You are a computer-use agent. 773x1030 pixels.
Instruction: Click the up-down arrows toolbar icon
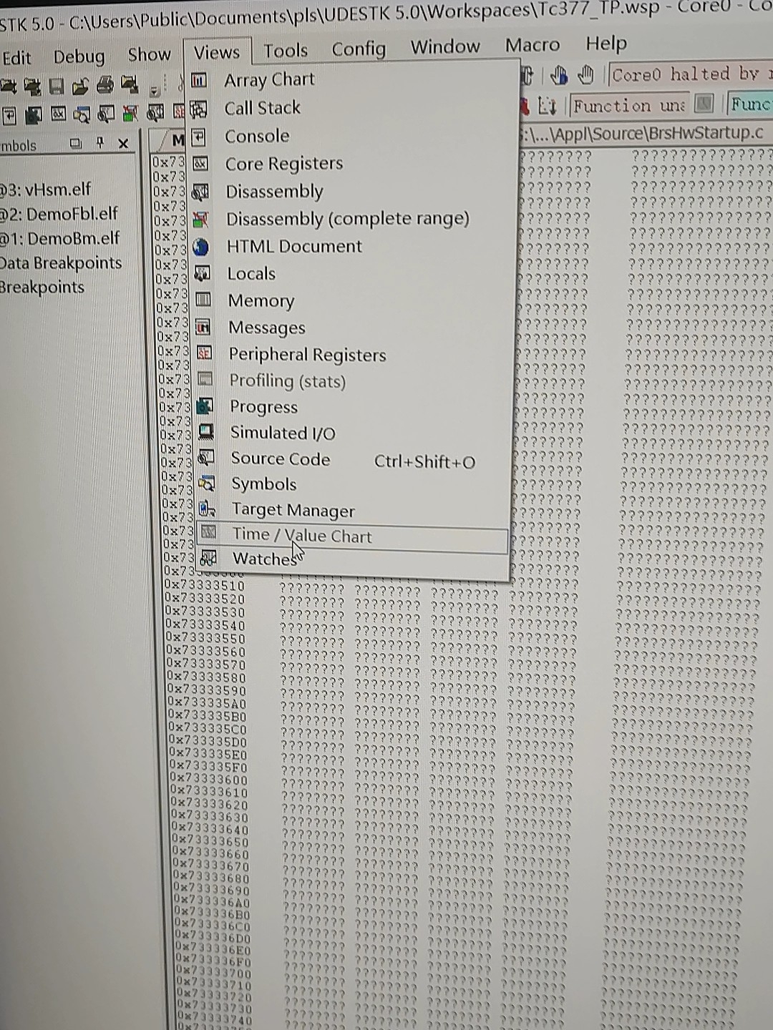tap(547, 107)
